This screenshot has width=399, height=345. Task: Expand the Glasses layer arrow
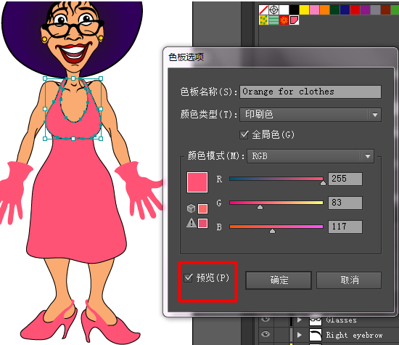click(x=300, y=320)
